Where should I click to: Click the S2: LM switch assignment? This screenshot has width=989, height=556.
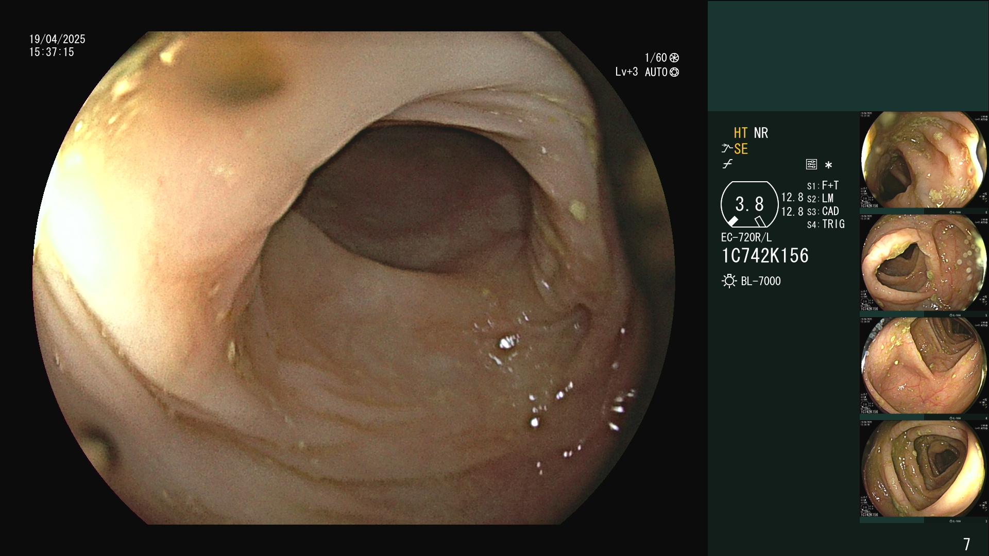(x=820, y=198)
